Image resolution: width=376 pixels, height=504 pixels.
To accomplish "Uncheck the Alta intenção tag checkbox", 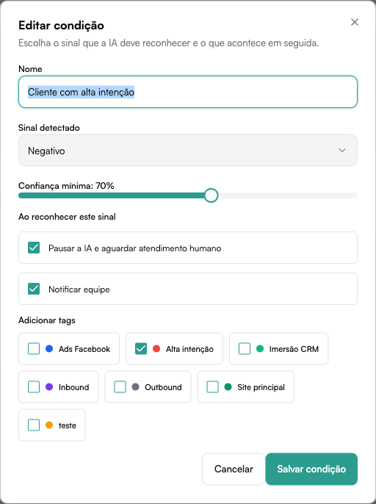I will (141, 349).
